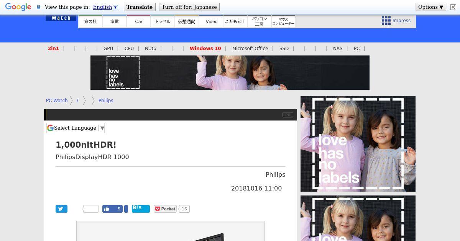Click Turn off for: Japanese
The height and width of the screenshot is (241, 460).
[189, 7]
